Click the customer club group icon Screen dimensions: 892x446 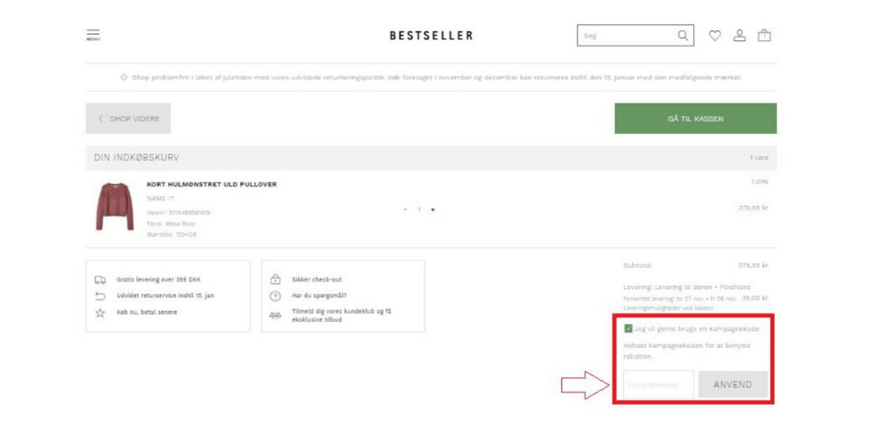(276, 316)
